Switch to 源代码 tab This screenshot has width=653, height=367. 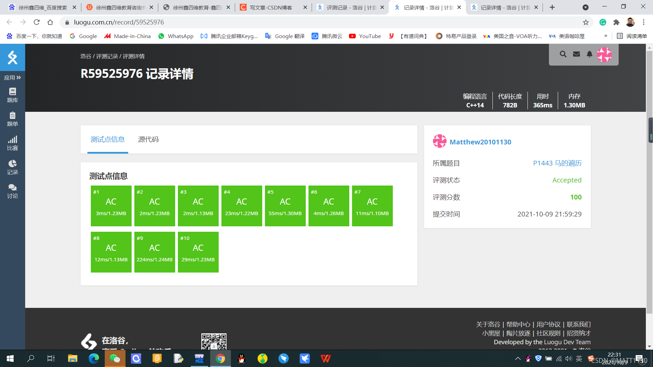coord(149,139)
